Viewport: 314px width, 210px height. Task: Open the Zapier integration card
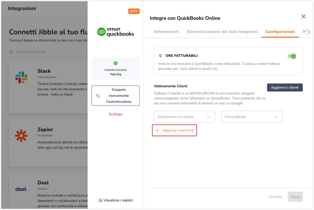pyautogui.click(x=48, y=143)
